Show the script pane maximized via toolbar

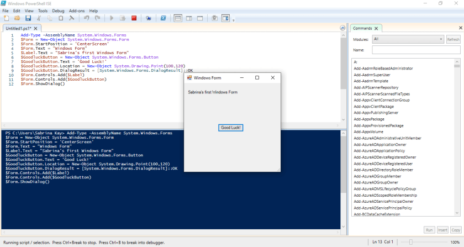[201, 18]
